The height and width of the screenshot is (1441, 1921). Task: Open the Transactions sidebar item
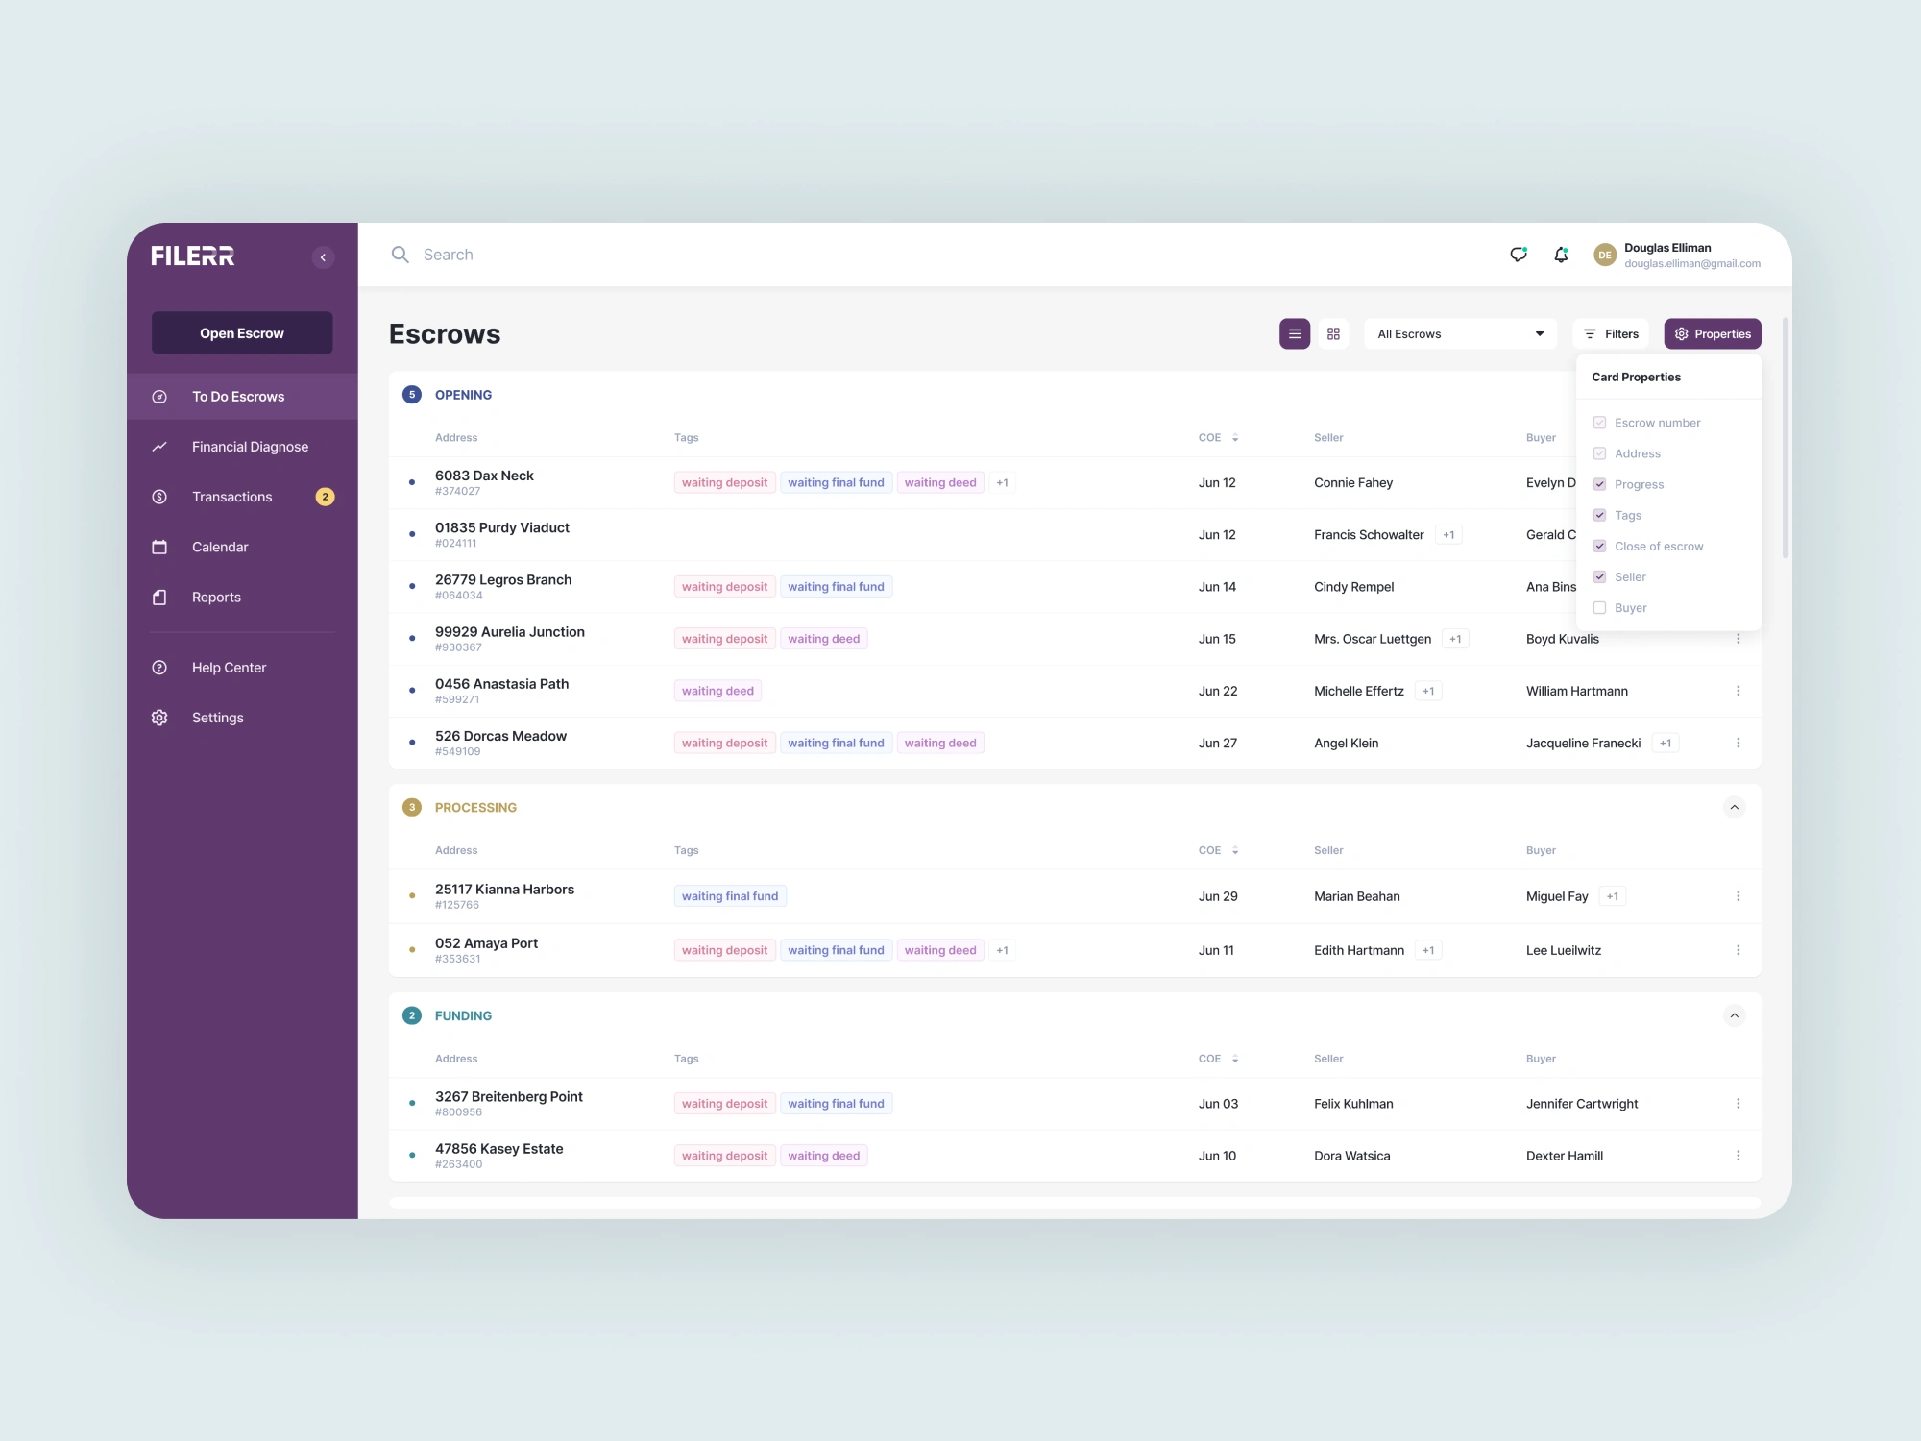click(x=231, y=497)
